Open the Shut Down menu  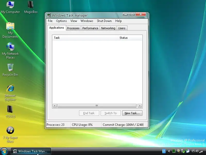(x=104, y=21)
